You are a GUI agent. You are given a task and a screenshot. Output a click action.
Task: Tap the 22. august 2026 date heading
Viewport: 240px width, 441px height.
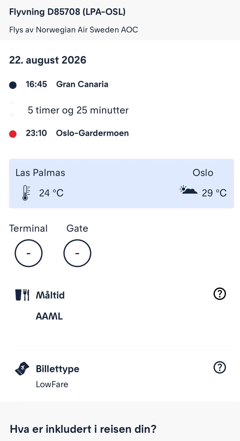pos(48,60)
